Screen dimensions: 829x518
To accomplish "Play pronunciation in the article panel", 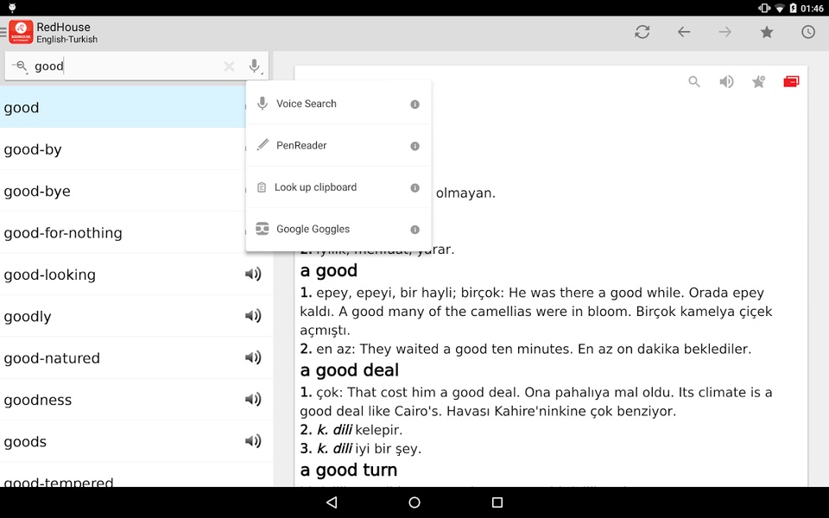I will (726, 81).
